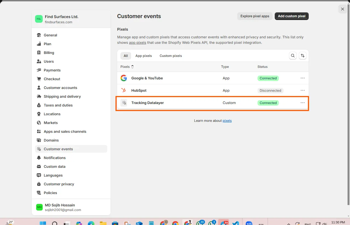Close the settings panel with X
The width and height of the screenshot is (350, 225).
(x=343, y=9)
